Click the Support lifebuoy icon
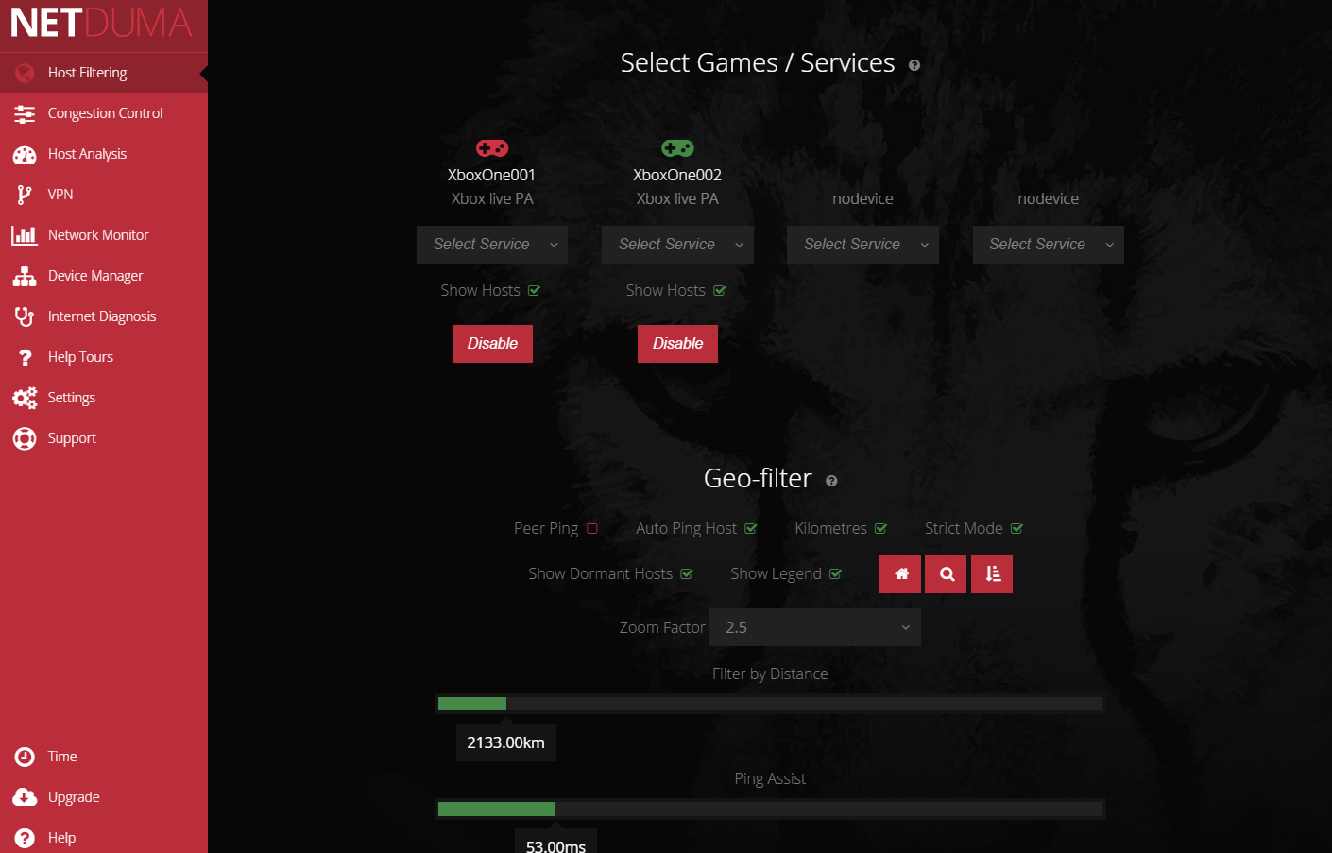Image resolution: width=1332 pixels, height=853 pixels. (25, 439)
